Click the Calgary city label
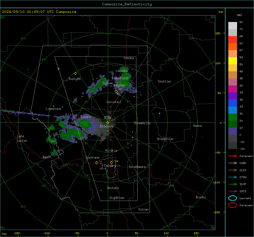254x237 pixels. (x=110, y=166)
